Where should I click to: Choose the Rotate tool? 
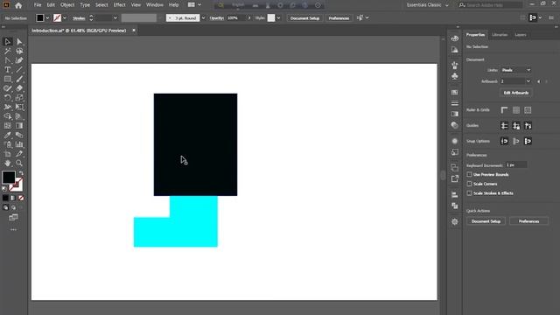click(x=8, y=97)
